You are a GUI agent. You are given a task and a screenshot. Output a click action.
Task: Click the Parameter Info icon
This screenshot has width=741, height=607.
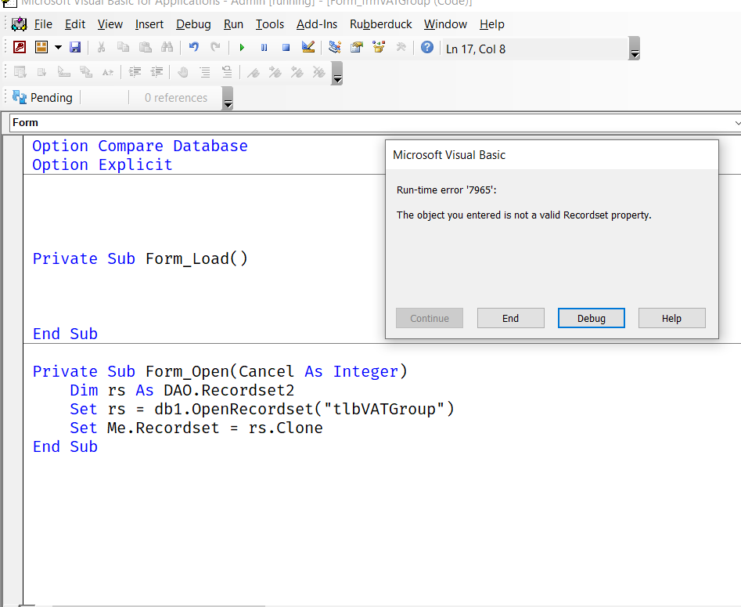[85, 72]
